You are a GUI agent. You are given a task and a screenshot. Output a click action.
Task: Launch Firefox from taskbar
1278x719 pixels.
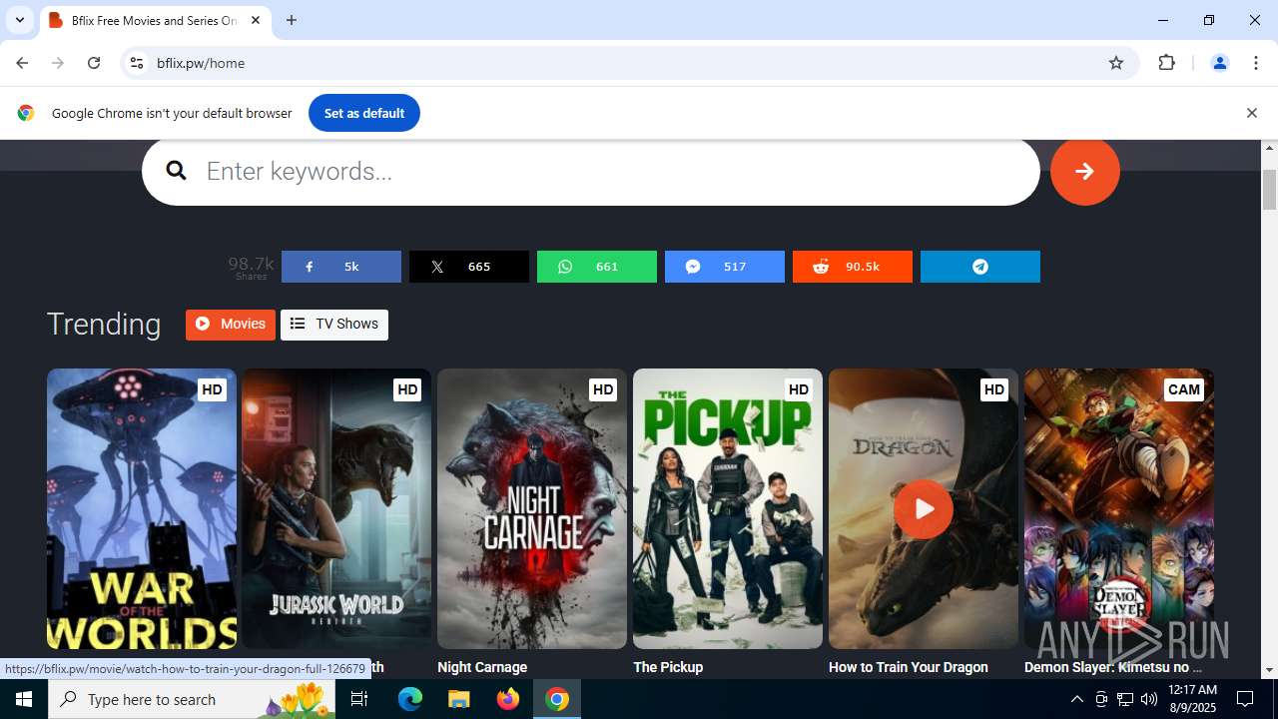[508, 699]
